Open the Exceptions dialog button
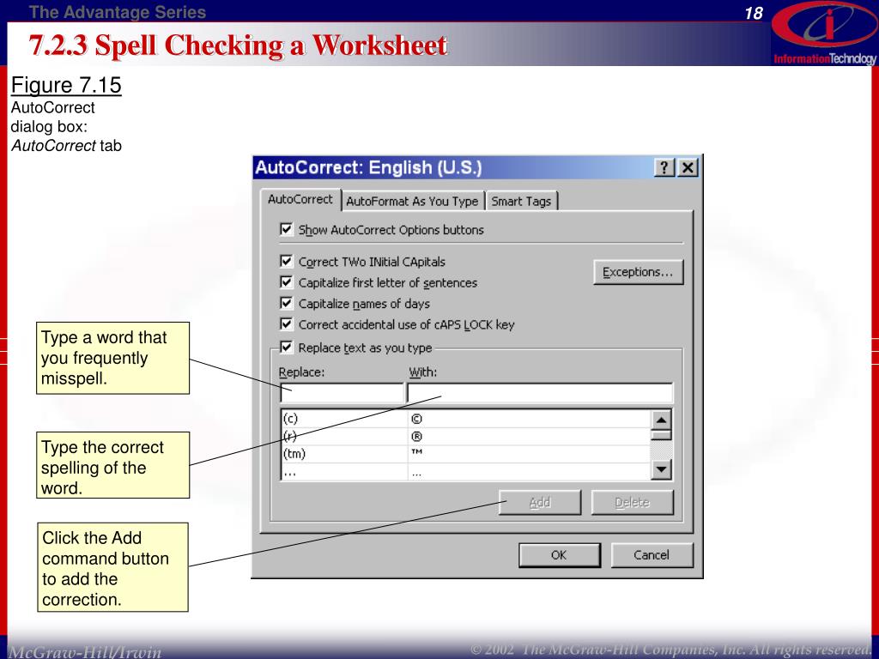Image resolution: width=879 pixels, height=659 pixels. click(639, 272)
